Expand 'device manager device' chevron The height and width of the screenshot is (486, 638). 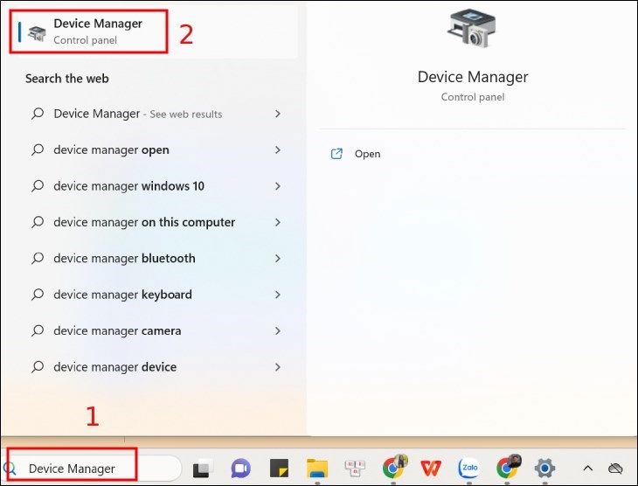point(278,367)
